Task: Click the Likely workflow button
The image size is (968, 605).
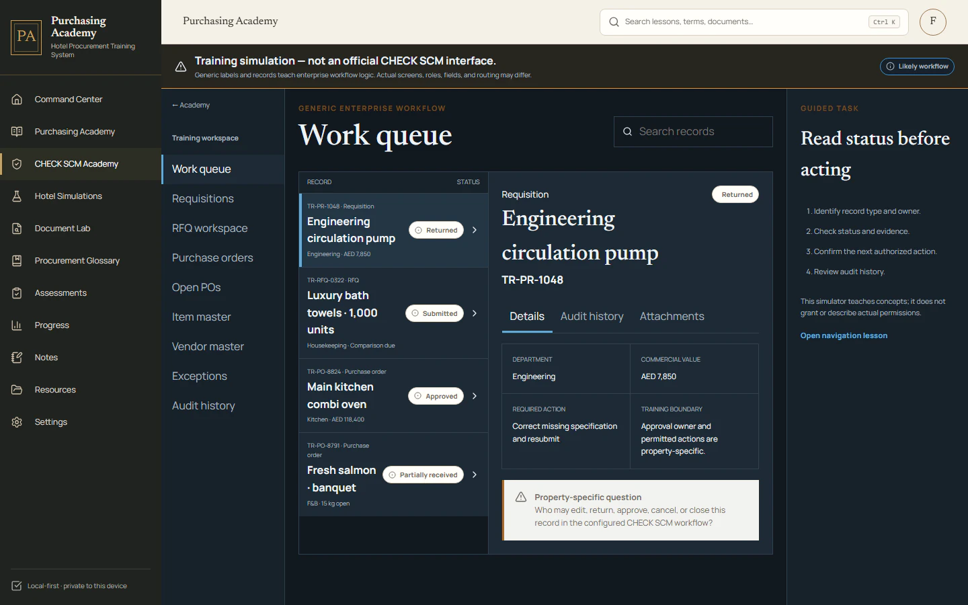Action: (x=917, y=67)
